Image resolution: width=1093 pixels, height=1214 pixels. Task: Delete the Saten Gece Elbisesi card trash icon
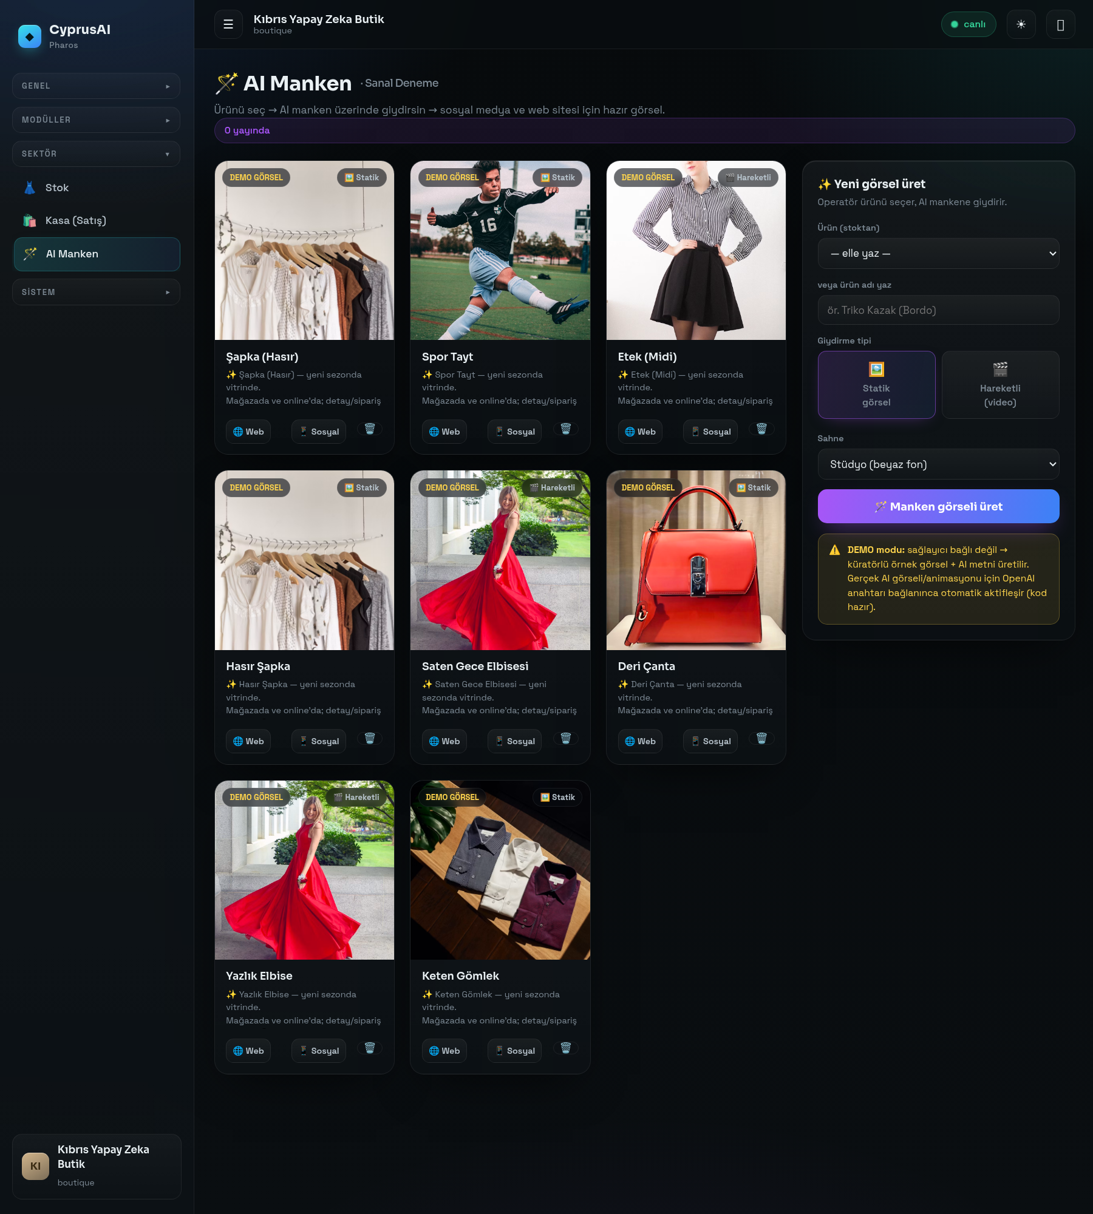click(566, 738)
